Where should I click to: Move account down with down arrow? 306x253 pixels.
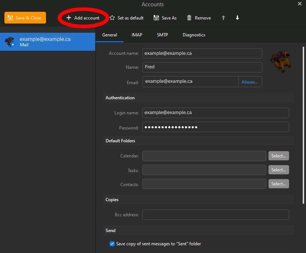[237, 18]
